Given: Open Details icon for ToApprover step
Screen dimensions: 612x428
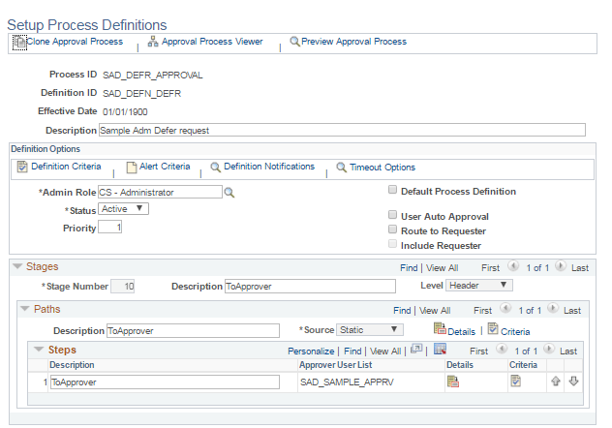Looking at the screenshot, I should click(x=453, y=382).
